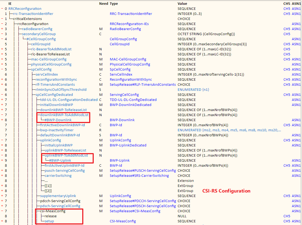This screenshot has width=302, height=225.
Task: Expand the pusch-ServingCellConfig row
Action: click(2, 171)
